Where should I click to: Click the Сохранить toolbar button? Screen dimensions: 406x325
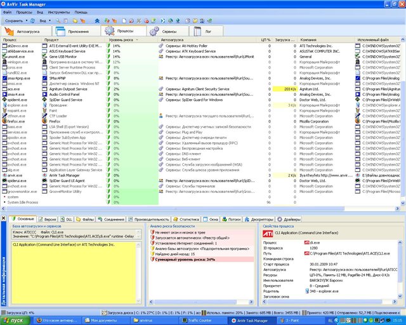[14, 21]
